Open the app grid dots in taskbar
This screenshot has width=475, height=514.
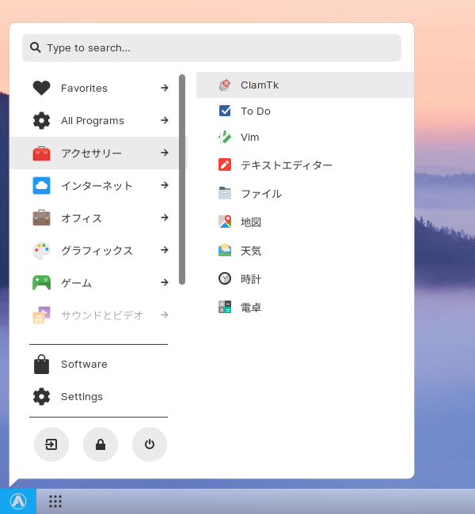point(55,501)
